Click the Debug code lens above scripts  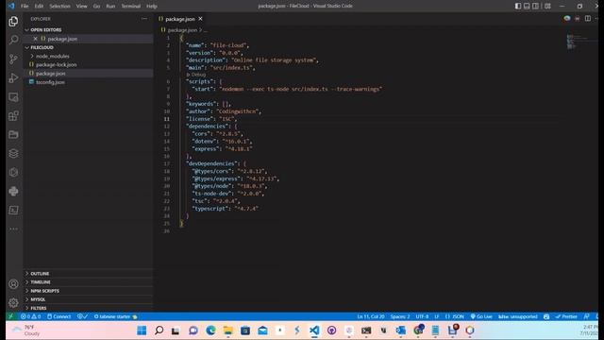point(196,75)
